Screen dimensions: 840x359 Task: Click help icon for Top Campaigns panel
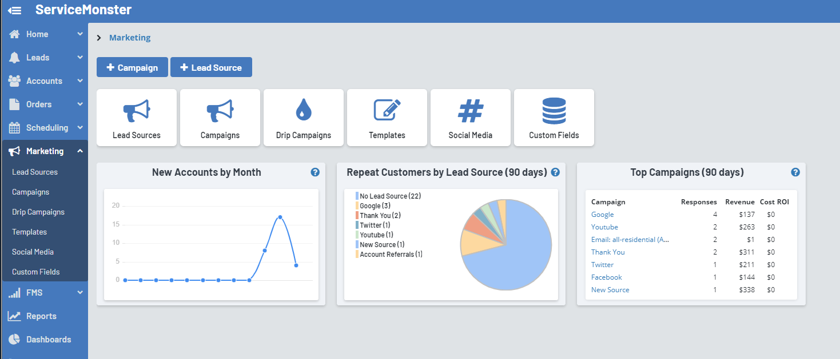pos(795,172)
